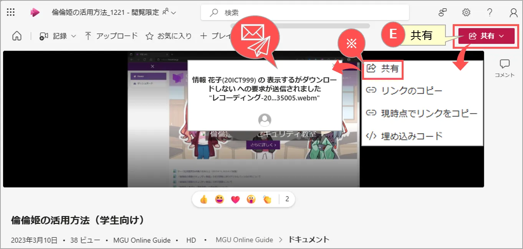523x249 pixels.
Task: Go to Stream home via house icon
Action: coord(17,36)
